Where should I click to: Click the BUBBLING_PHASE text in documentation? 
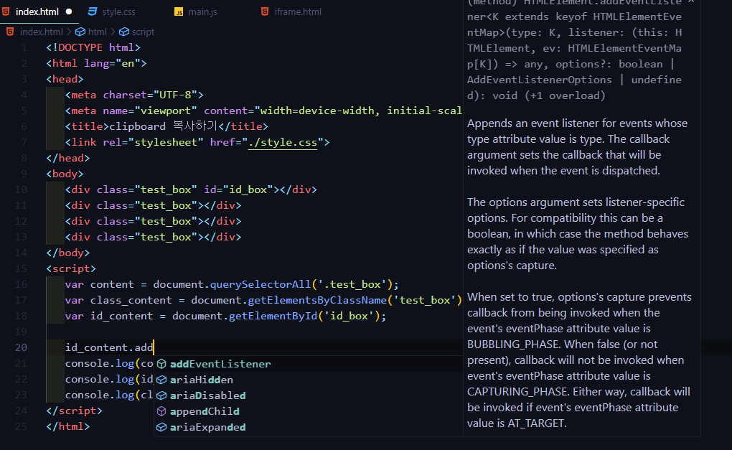[x=512, y=344]
